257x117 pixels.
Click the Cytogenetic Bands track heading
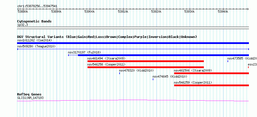pyautogui.click(x=34, y=21)
